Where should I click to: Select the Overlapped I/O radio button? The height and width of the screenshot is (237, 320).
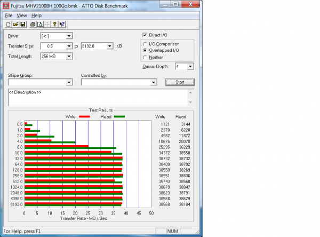pos(145,50)
